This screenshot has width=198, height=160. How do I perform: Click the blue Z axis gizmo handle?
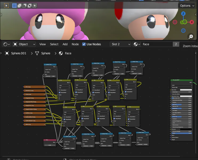(x=183, y=14)
